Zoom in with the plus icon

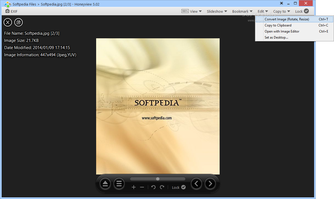click(134, 187)
